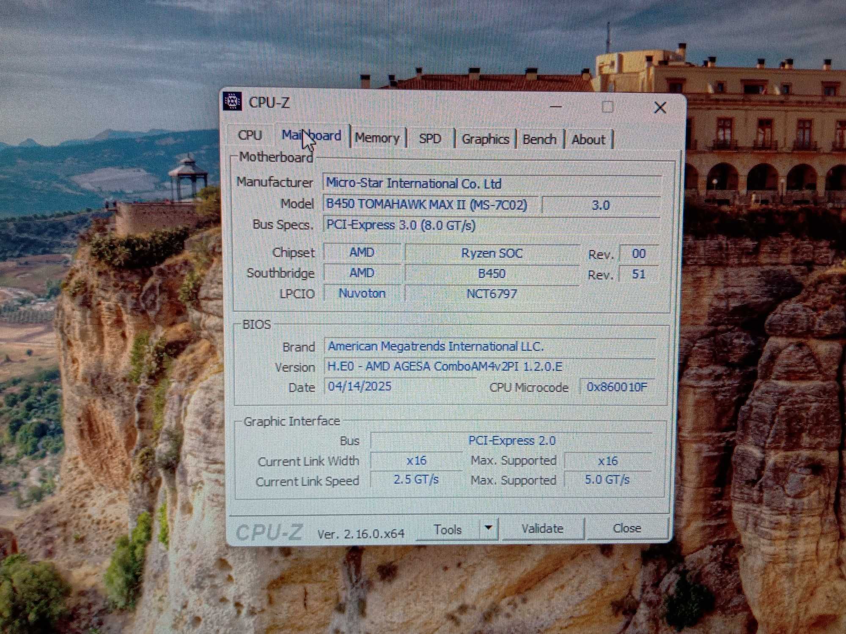Click the Ryzen SOC chipset field
The image size is (846, 634).
(x=492, y=253)
